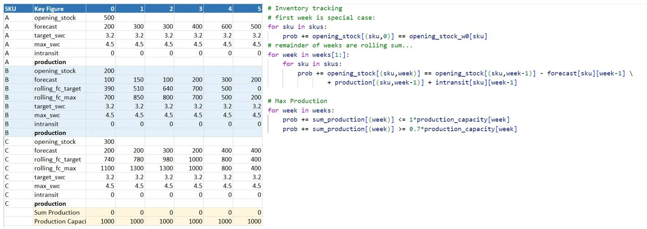Select Sum Production value 0 under week 2

click(x=160, y=212)
